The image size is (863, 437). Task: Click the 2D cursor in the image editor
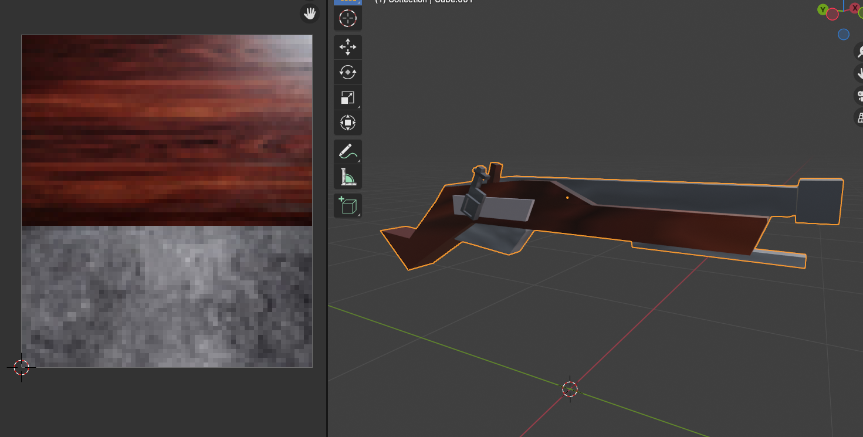pos(22,367)
